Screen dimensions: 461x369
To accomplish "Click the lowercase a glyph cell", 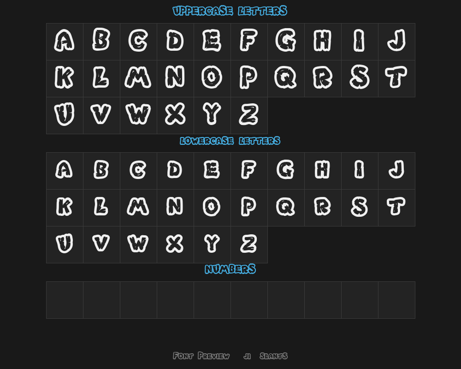I will click(65, 171).
